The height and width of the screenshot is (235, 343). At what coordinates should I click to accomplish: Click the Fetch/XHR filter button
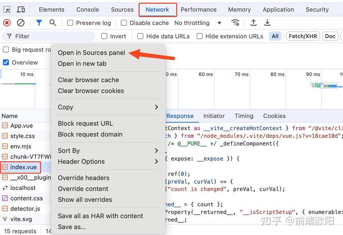[x=303, y=36]
